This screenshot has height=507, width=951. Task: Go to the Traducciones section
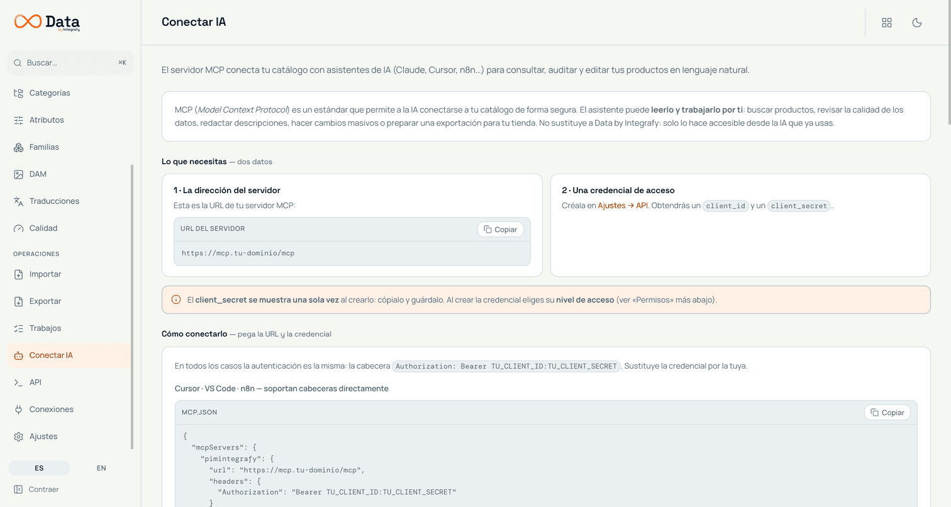click(69, 201)
